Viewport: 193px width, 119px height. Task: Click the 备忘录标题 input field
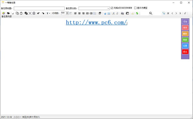pos(39,8)
